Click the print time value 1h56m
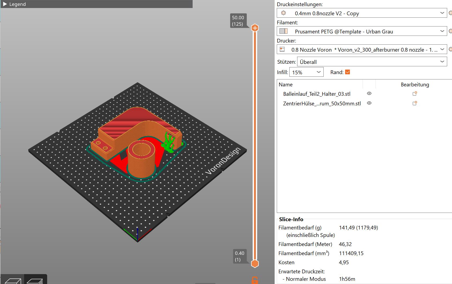 pos(347,279)
